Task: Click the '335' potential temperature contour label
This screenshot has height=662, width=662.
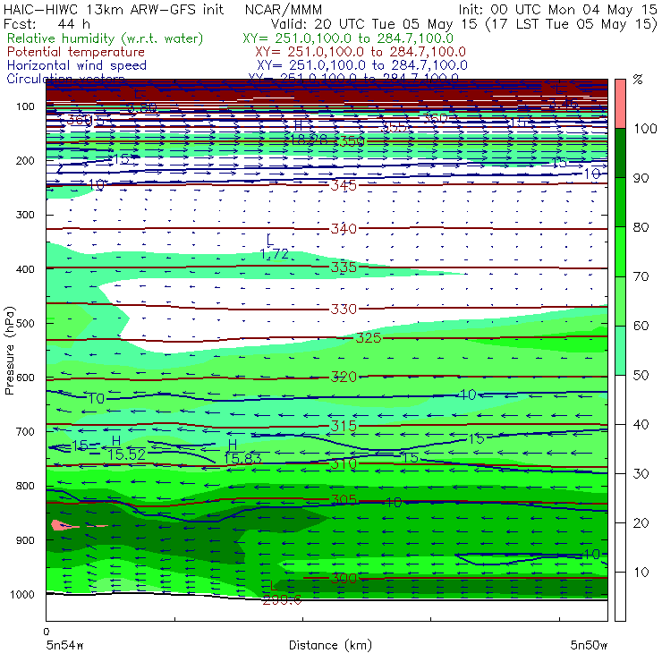Action: (344, 267)
